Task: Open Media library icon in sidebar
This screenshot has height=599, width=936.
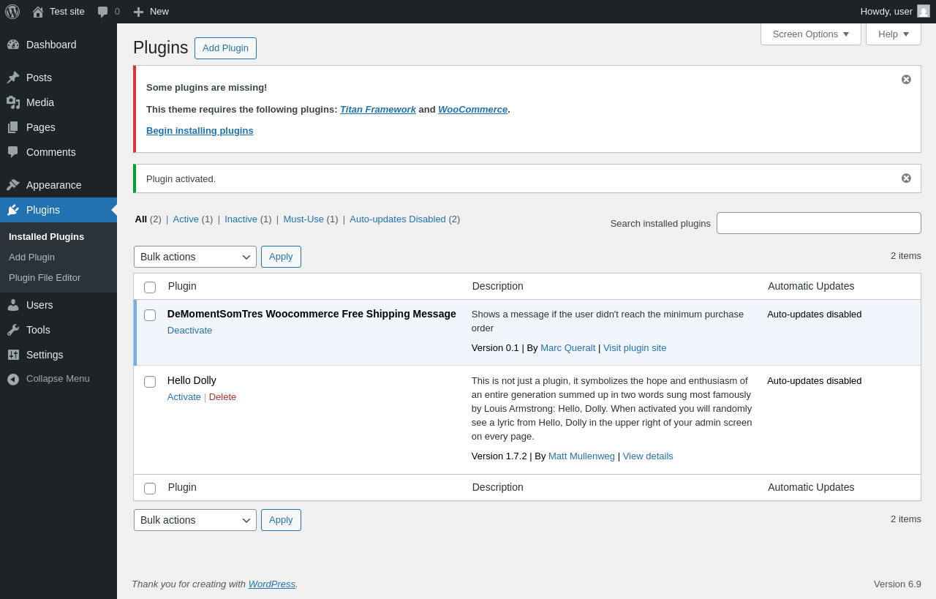Action: [13, 102]
